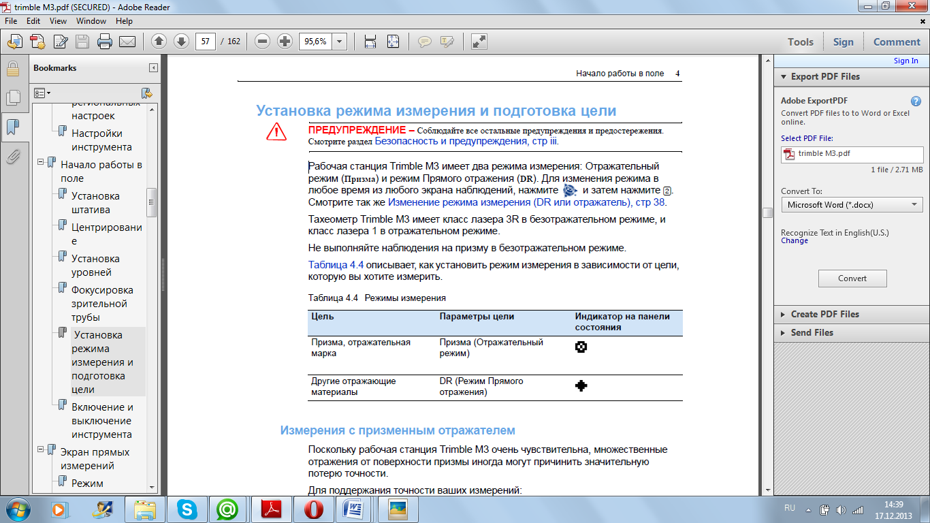Open Opera browser from the taskbar
This screenshot has width=930, height=523.
pyautogui.click(x=313, y=509)
